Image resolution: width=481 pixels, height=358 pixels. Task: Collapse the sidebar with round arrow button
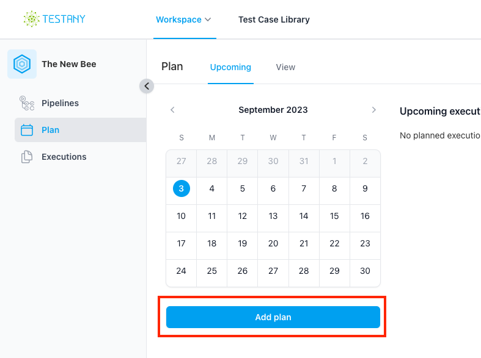pos(147,86)
